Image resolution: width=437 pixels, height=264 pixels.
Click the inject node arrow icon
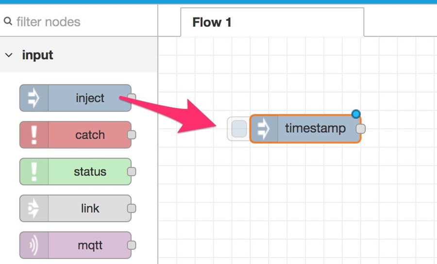coord(34,98)
